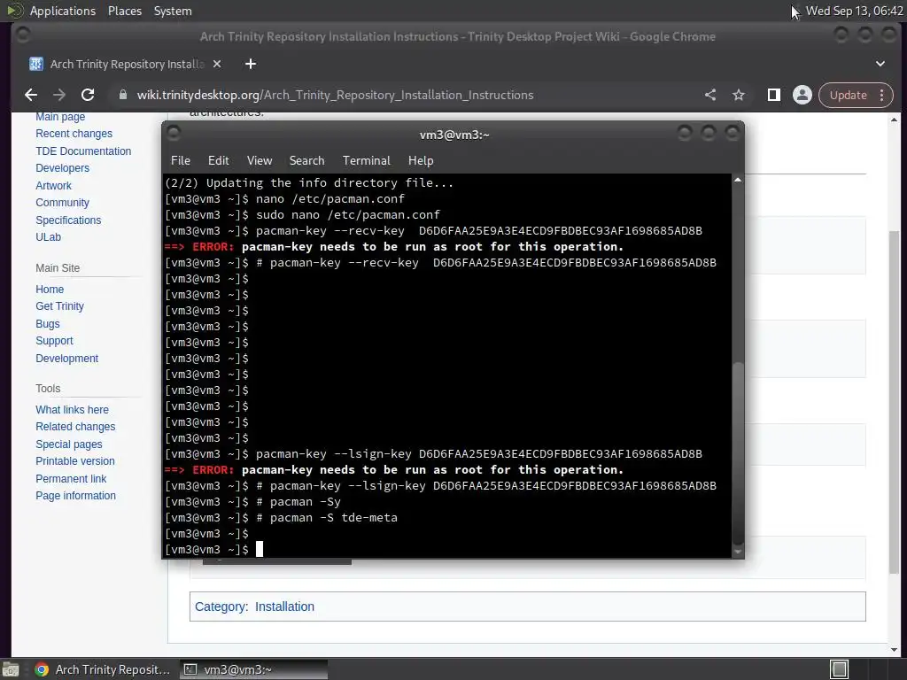The width and height of the screenshot is (907, 680).
Task: Open the Places menu in top panel
Action: [x=124, y=11]
